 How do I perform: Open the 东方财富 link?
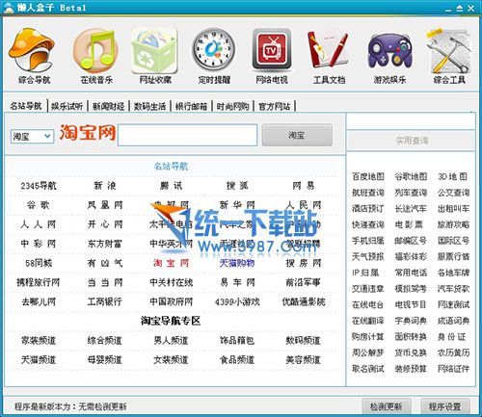[x=105, y=244]
